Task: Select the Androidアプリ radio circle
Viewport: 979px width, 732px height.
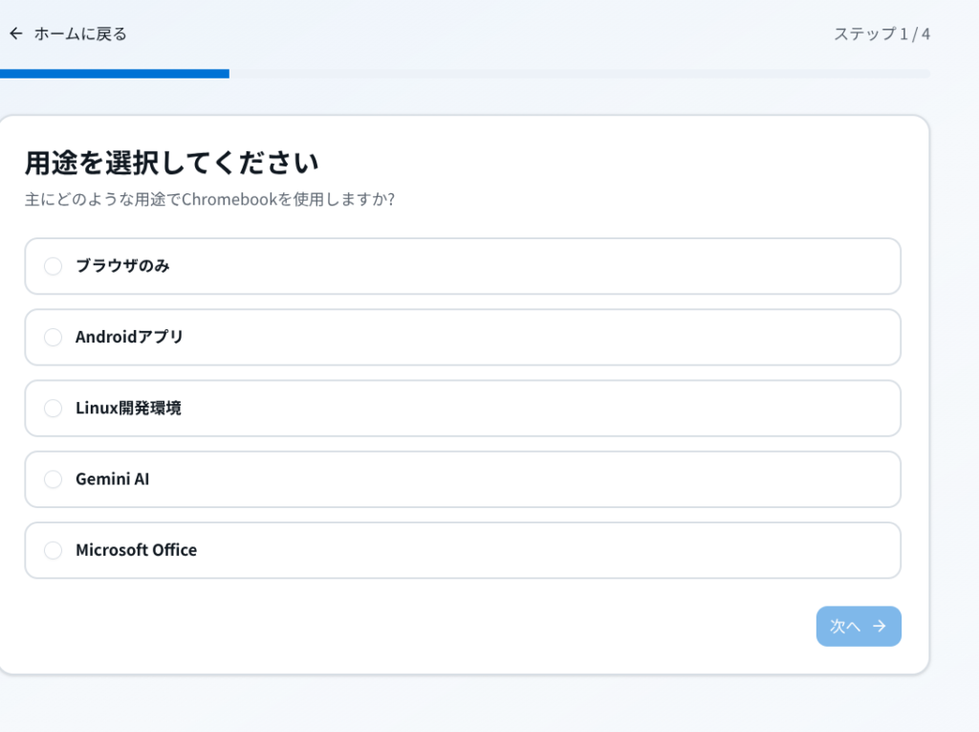Action: click(x=54, y=337)
